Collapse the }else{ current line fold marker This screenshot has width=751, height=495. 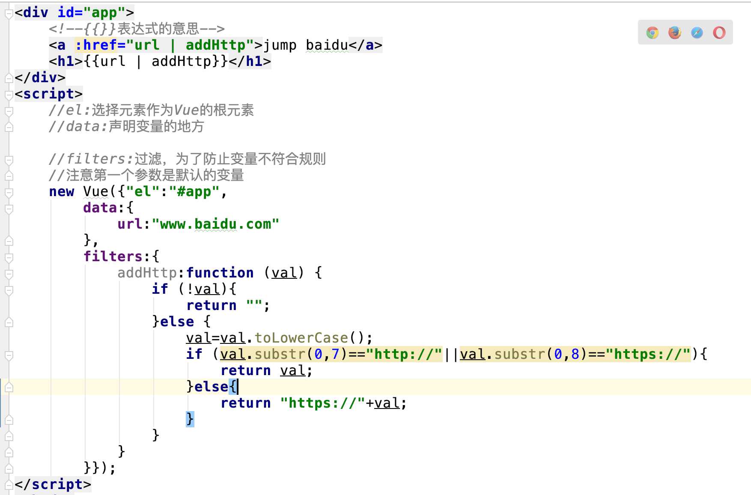coord(9,388)
